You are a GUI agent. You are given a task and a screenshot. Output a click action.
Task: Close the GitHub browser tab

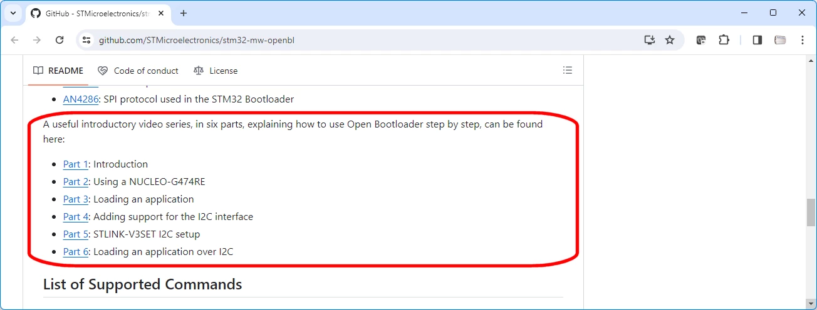pos(160,13)
